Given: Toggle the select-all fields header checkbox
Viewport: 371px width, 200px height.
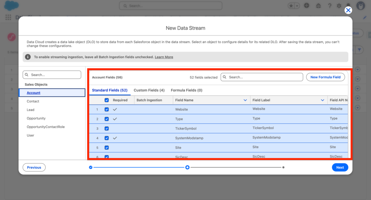Looking at the screenshot, I should click(x=107, y=100).
